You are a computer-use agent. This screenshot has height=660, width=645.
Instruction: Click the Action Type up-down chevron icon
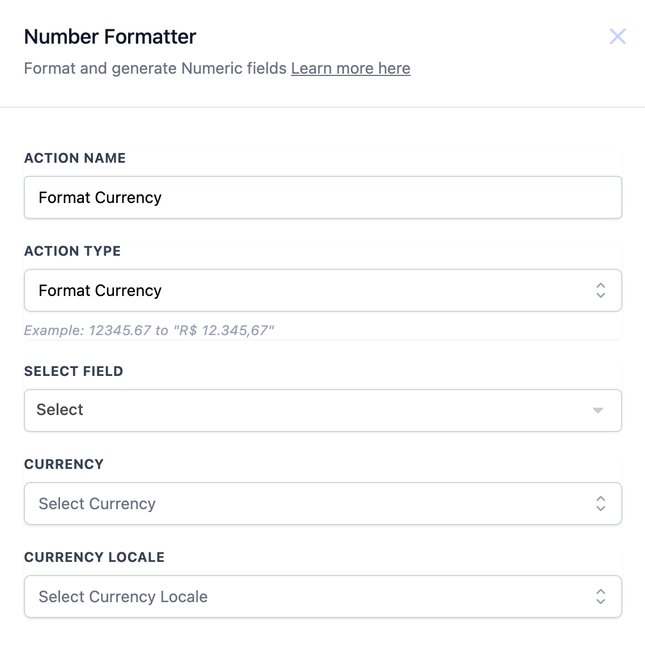click(601, 290)
